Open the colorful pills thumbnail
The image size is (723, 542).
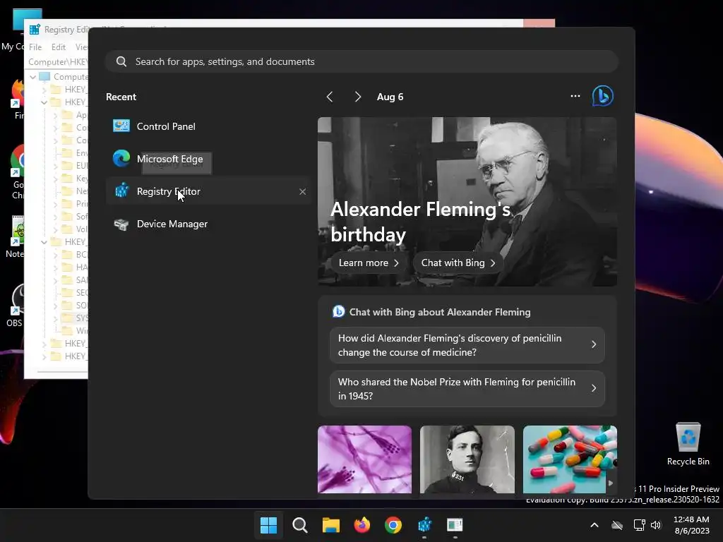570,459
